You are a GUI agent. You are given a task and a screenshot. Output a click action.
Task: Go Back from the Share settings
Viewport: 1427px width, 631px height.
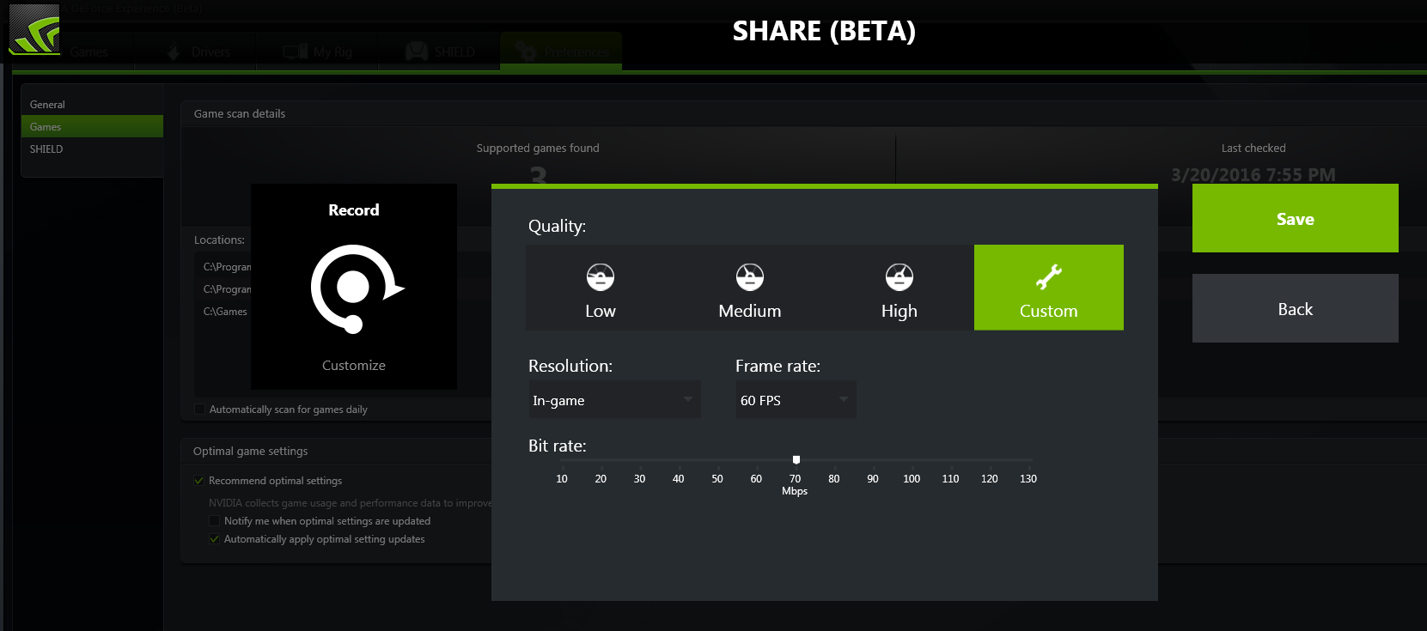(x=1296, y=308)
